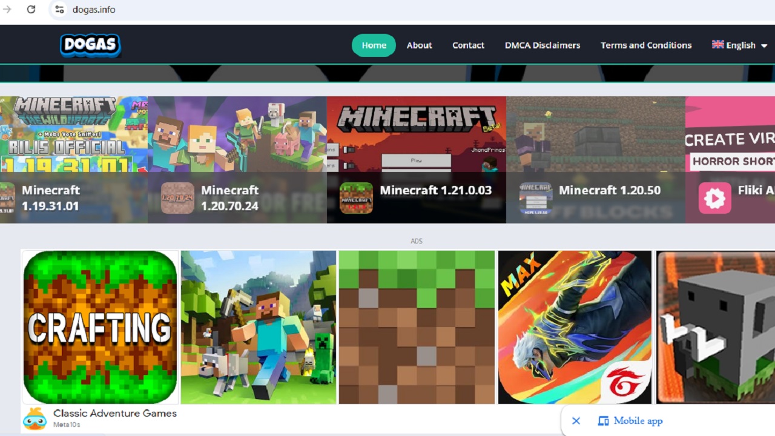The height and width of the screenshot is (436, 775).
Task: Dismiss the Mobile app banner with the X
Action: click(x=576, y=420)
